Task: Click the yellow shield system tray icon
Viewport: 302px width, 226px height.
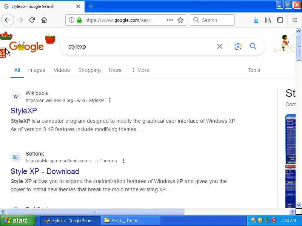Action: click(260, 220)
